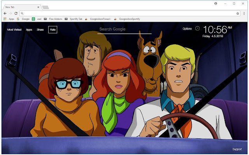Click the clock icon beside Options

197,28
